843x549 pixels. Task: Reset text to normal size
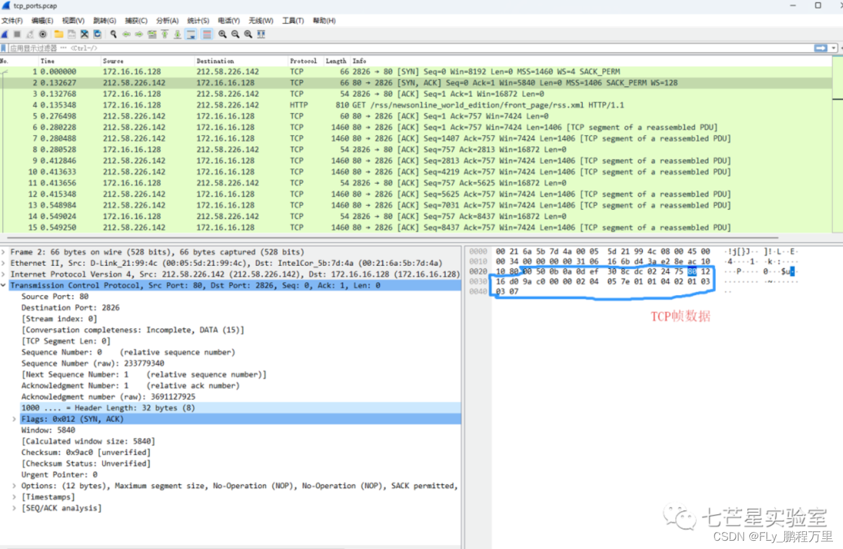tap(248, 34)
